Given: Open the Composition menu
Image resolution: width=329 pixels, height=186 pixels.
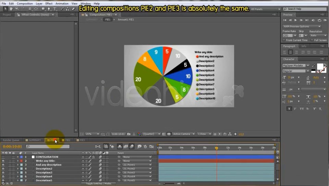Looking at the screenshot, I should [25, 4].
